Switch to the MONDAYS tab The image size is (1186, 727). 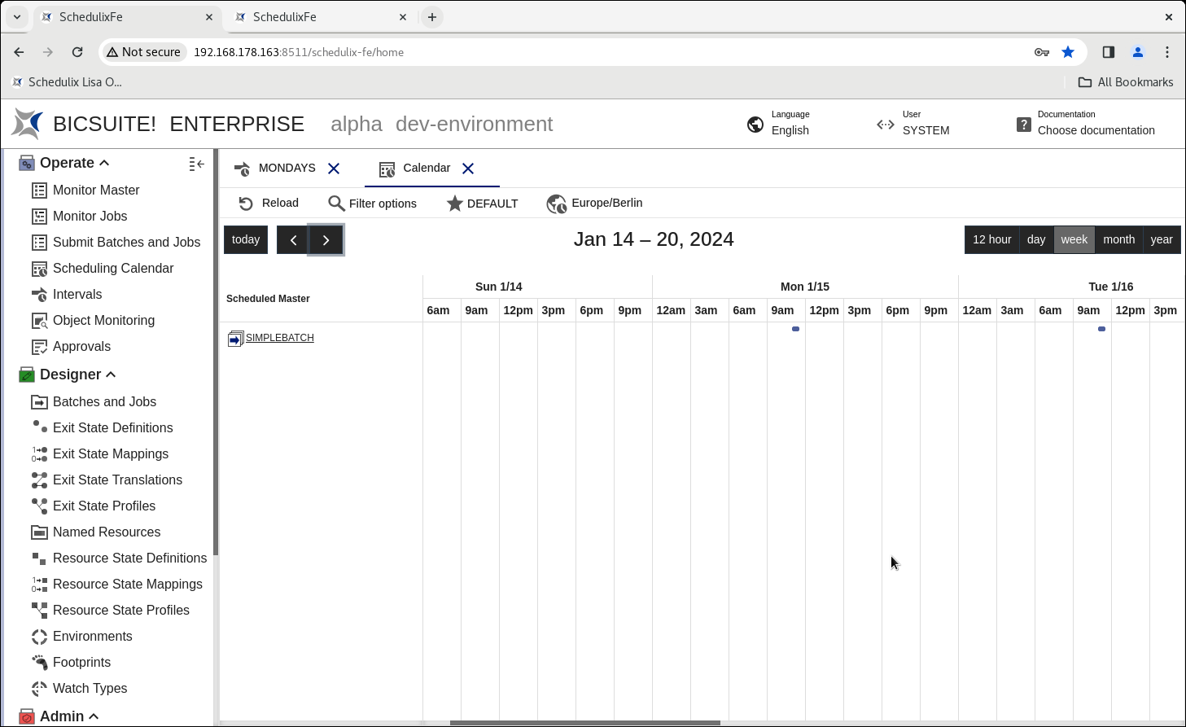click(x=287, y=168)
